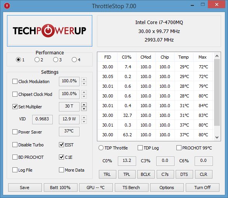Viewport: 228px width, 198px height.
Task: Select Performance profile 4
Action: pos(74,60)
